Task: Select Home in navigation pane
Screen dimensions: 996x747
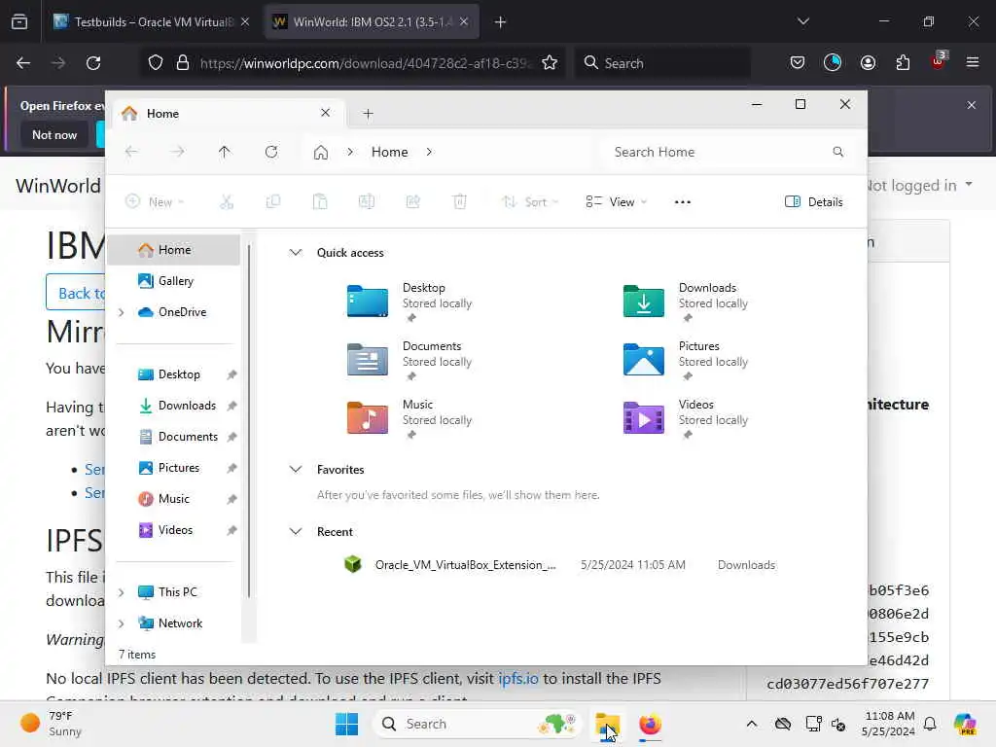Action: click(175, 250)
